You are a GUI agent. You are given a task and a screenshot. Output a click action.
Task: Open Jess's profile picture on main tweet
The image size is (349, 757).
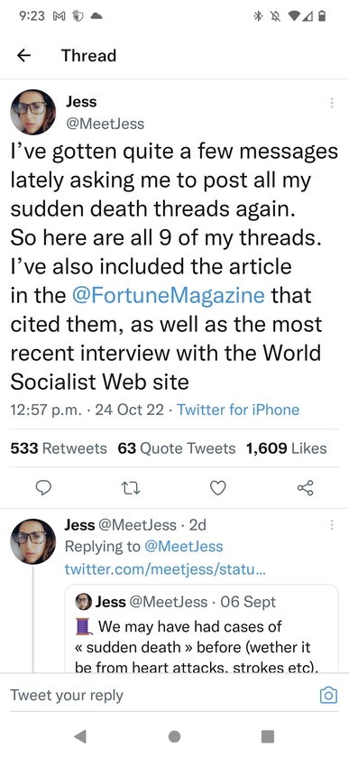32,112
